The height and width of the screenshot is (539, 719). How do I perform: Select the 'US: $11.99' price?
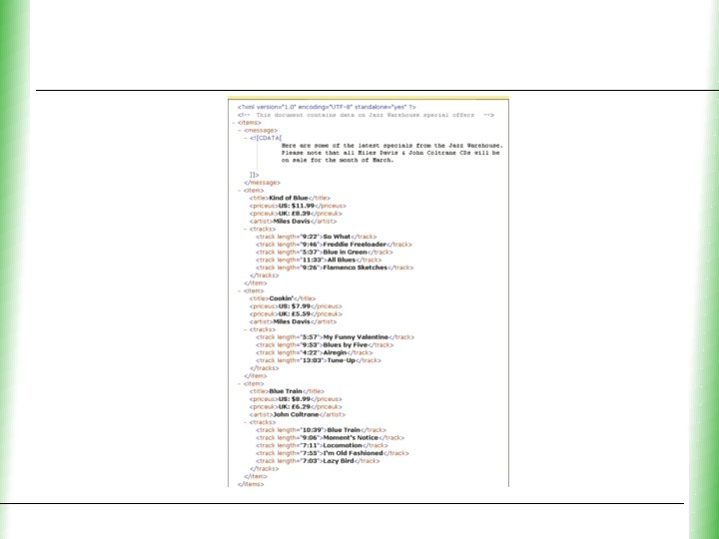coord(297,206)
